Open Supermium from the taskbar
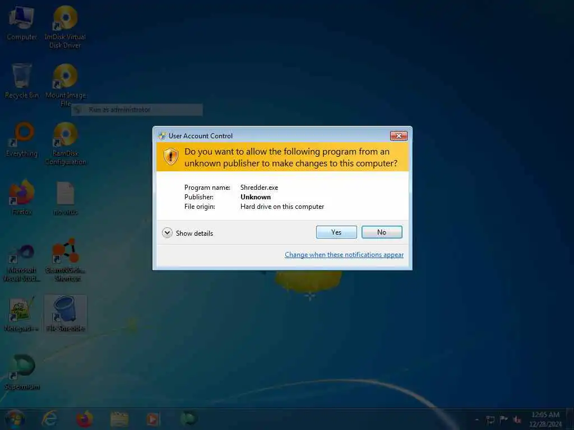The height and width of the screenshot is (430, 574). point(188,419)
